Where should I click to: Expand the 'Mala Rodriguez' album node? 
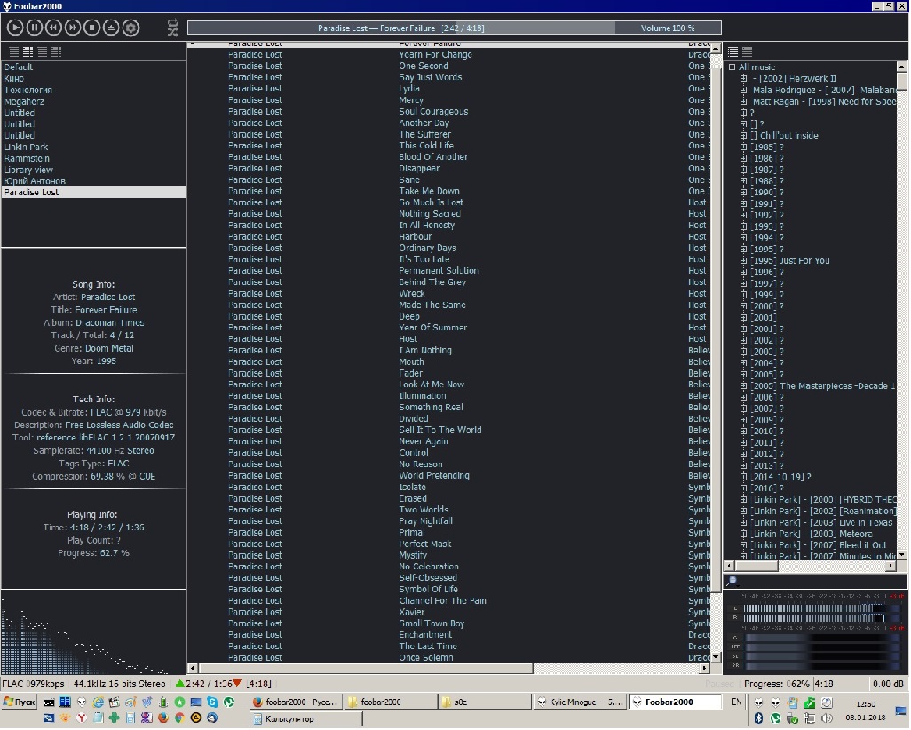(743, 90)
